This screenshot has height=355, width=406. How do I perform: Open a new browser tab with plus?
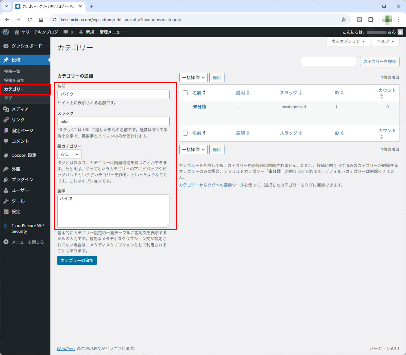(92, 6)
